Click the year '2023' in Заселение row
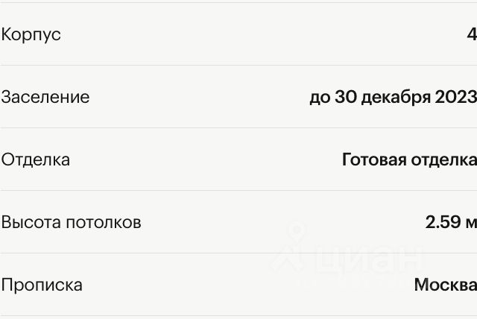 [455, 97]
